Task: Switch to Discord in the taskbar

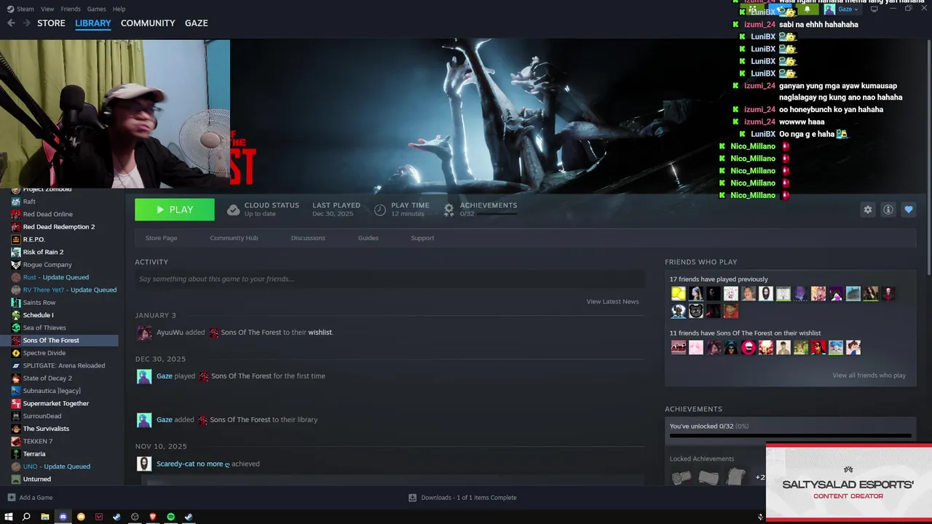Action: pos(63,517)
